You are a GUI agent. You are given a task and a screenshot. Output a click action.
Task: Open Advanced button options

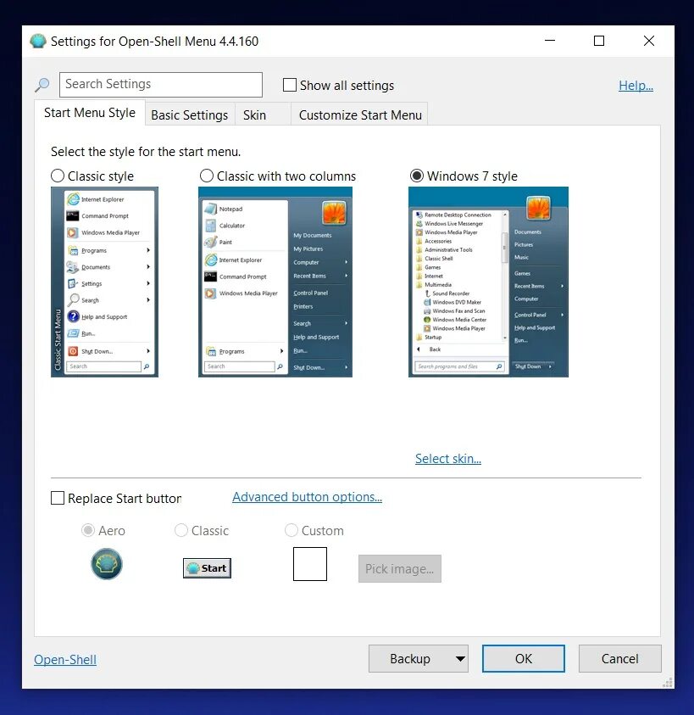(307, 497)
